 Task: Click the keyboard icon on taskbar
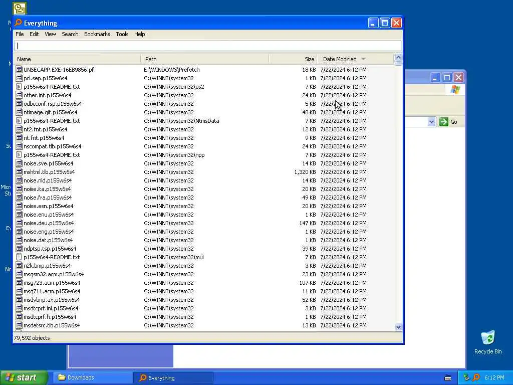coord(448,378)
